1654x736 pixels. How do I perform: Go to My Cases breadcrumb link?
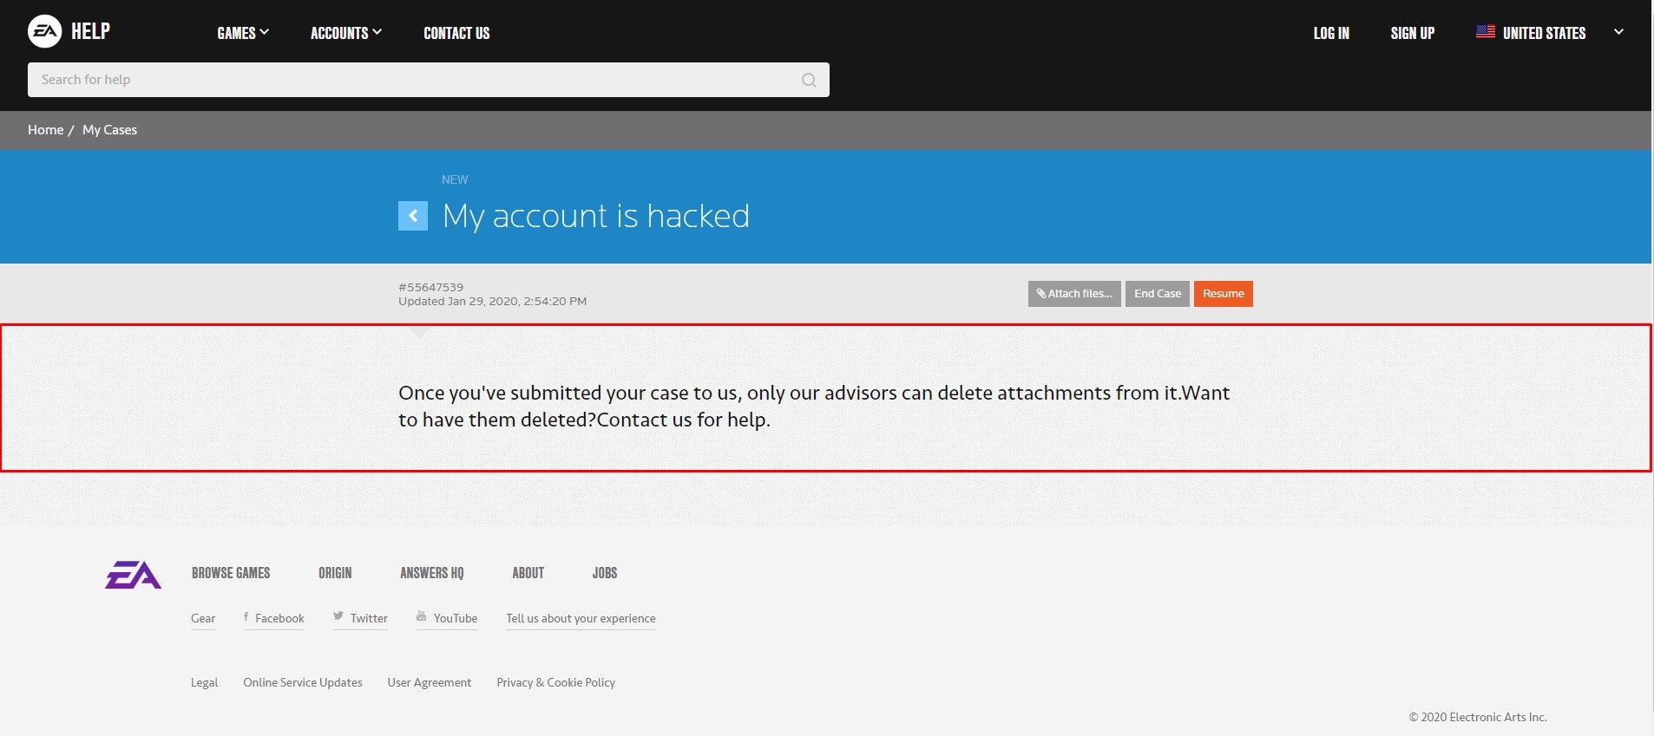[109, 130]
